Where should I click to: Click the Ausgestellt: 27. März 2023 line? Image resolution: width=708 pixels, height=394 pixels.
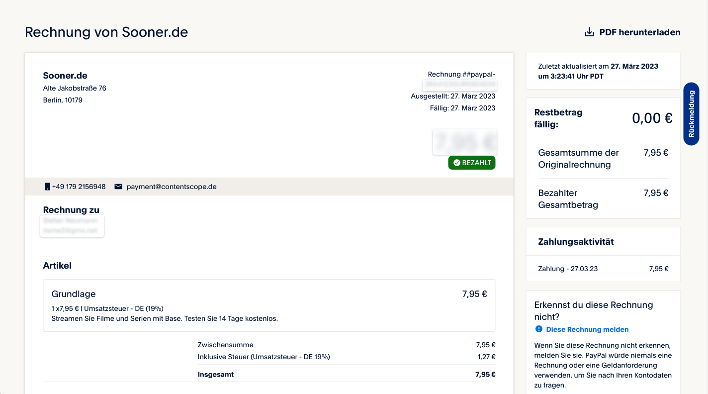click(453, 96)
